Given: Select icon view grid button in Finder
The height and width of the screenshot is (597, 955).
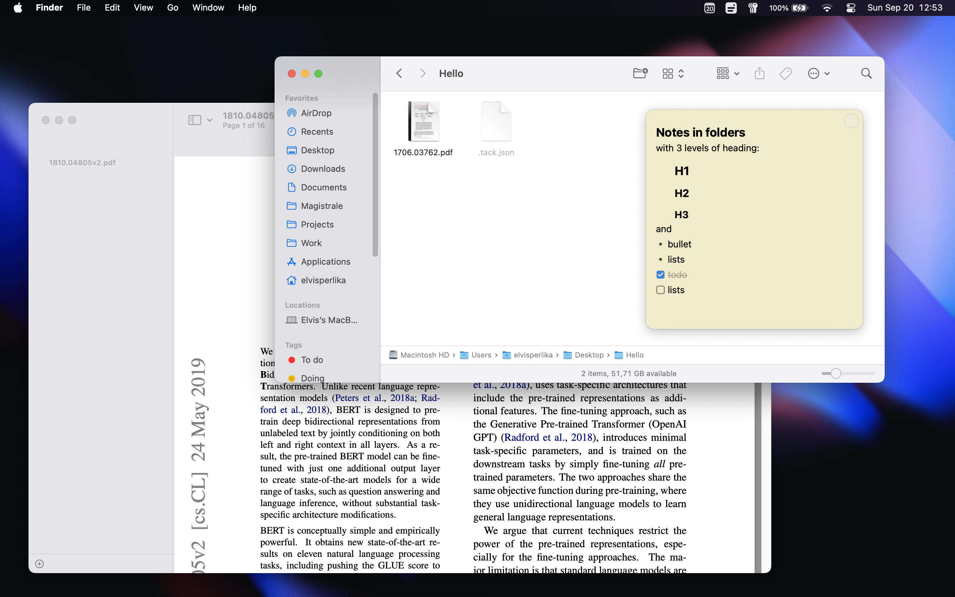Looking at the screenshot, I should [668, 73].
